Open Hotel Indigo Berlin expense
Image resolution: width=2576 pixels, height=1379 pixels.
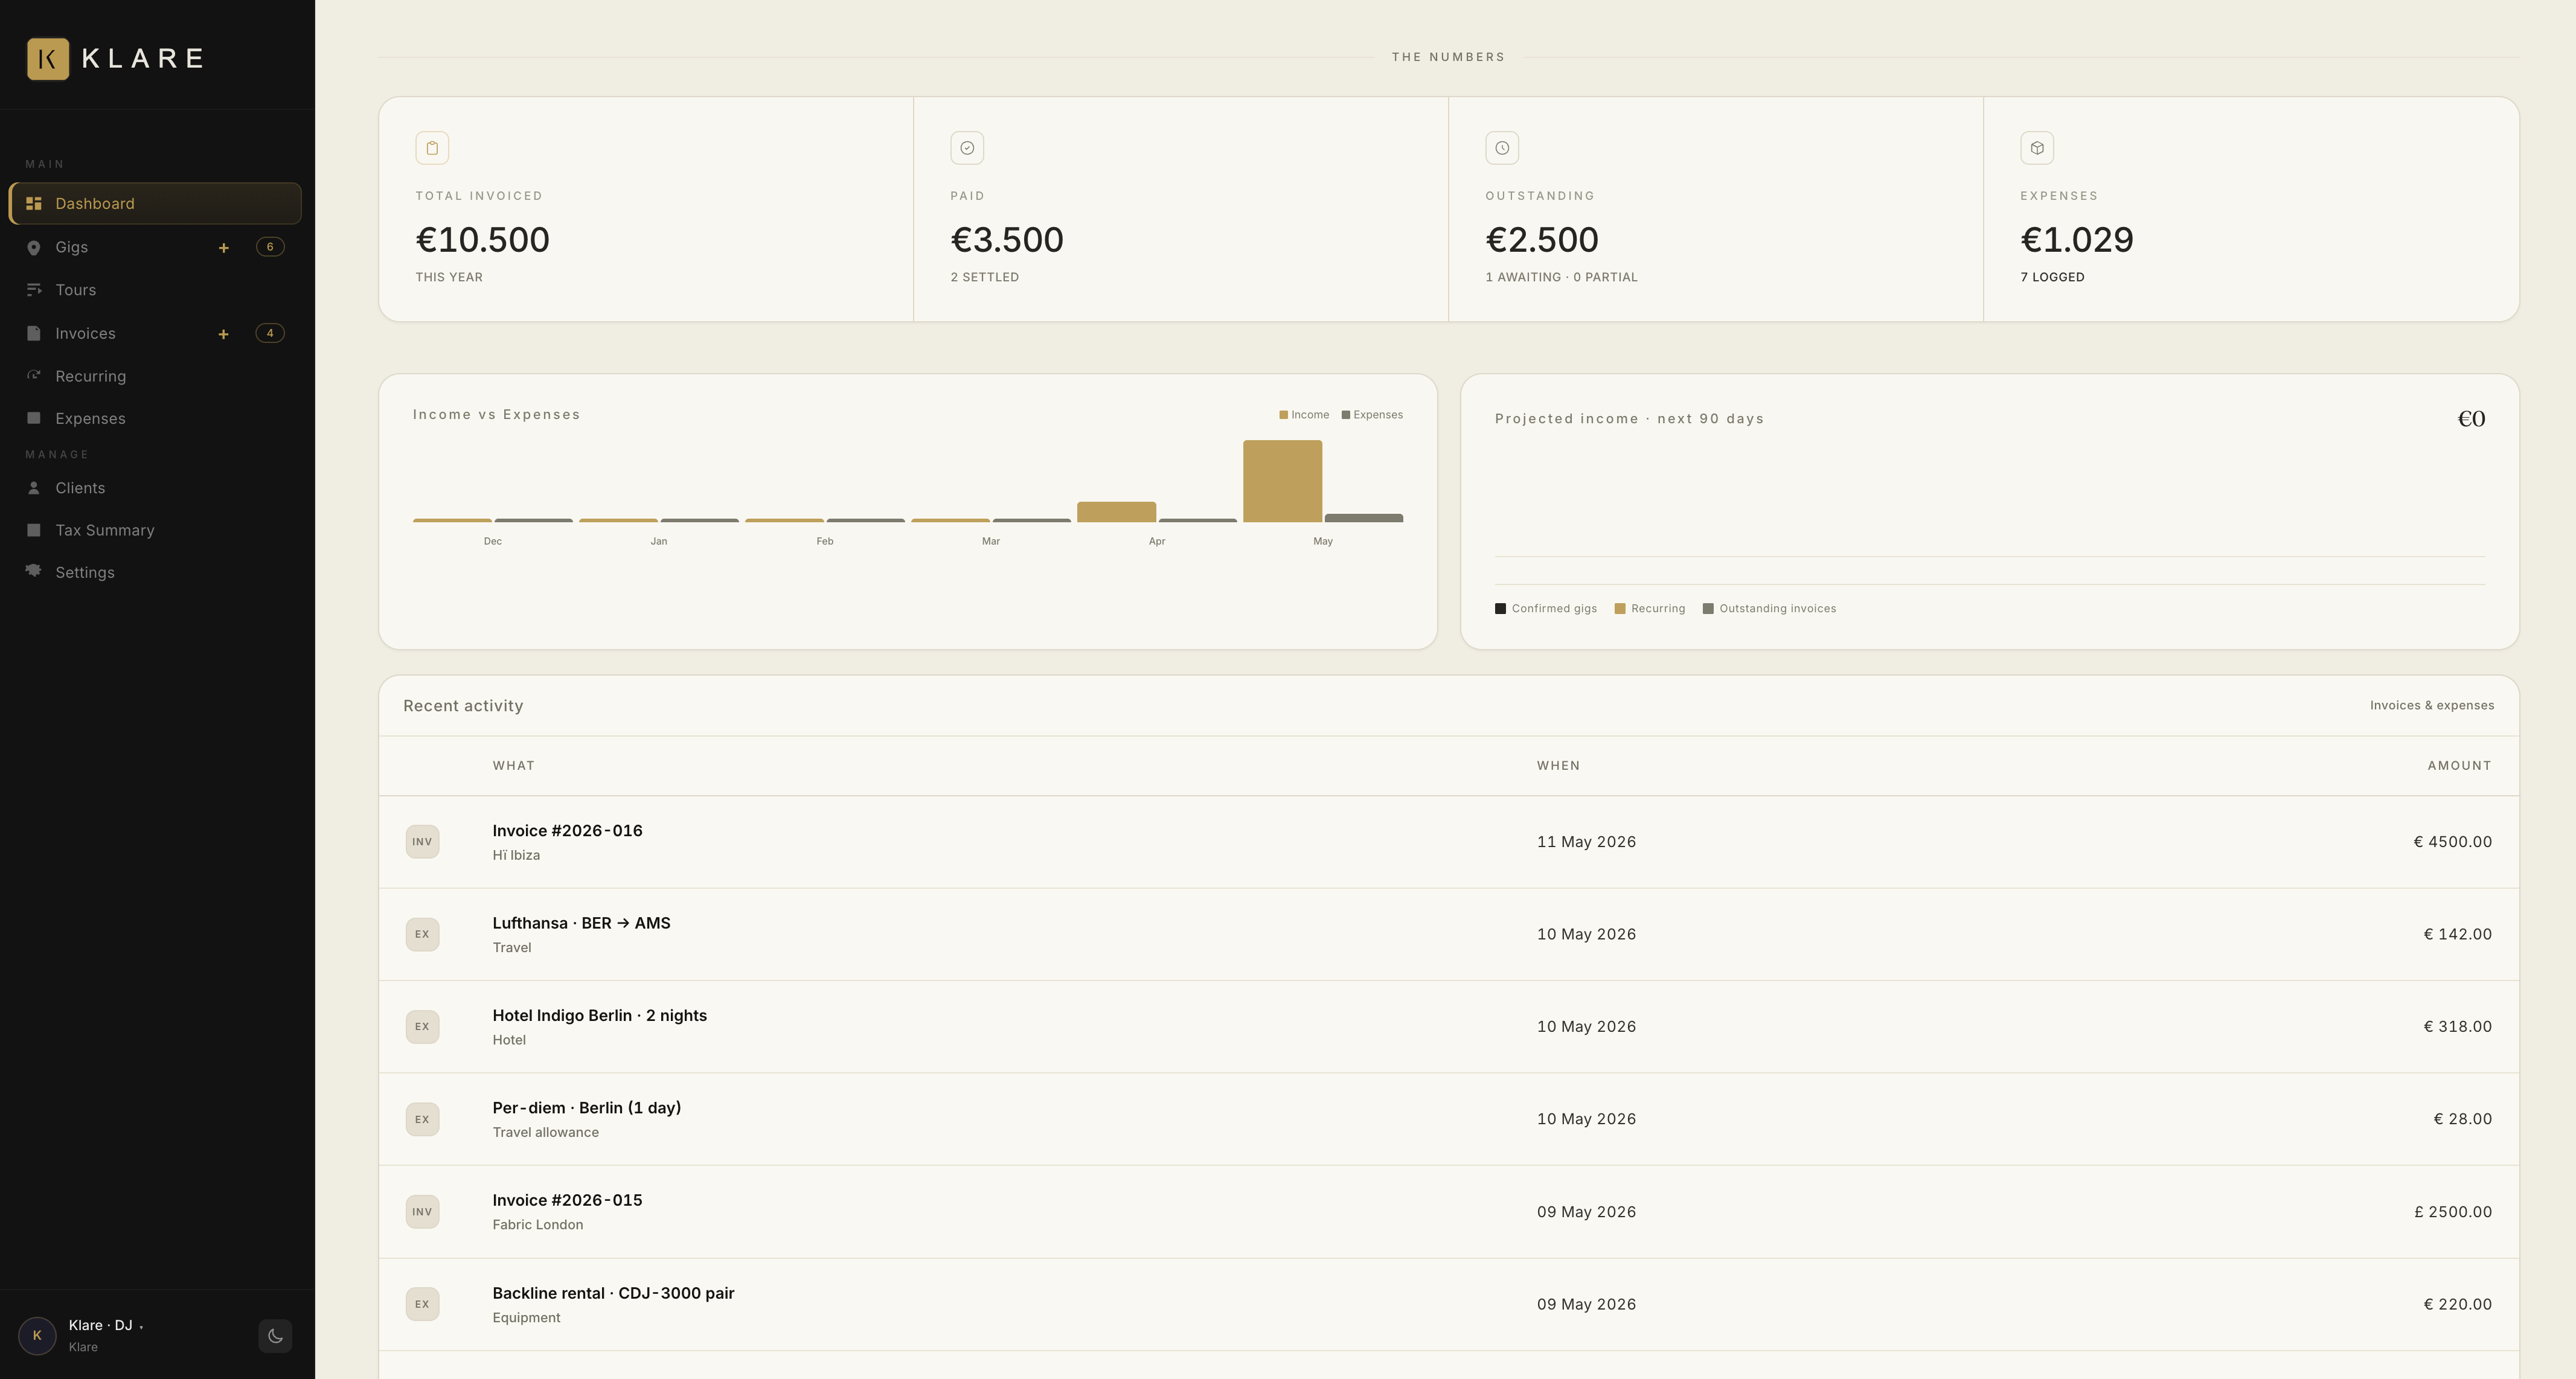pos(1449,1027)
